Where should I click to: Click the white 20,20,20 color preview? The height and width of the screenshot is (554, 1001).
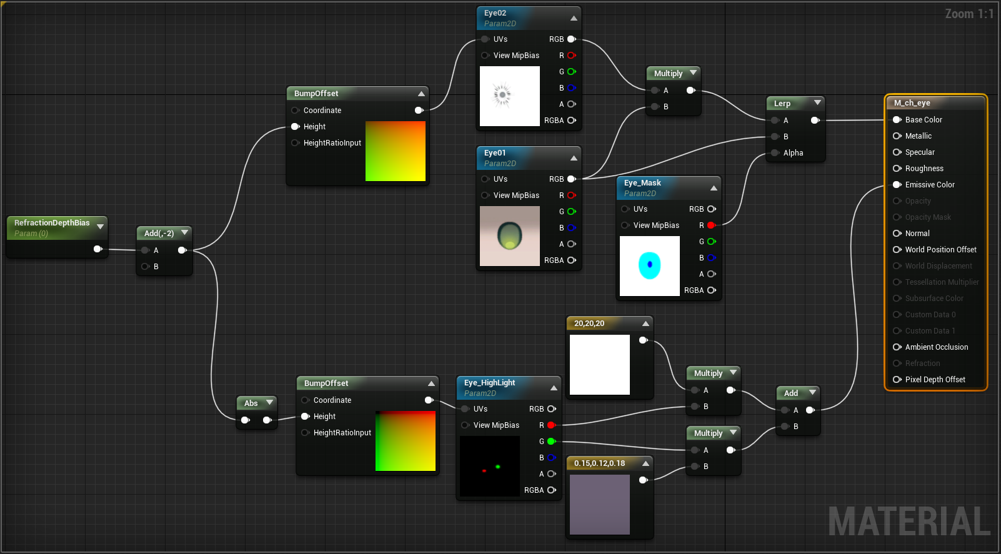(x=600, y=365)
